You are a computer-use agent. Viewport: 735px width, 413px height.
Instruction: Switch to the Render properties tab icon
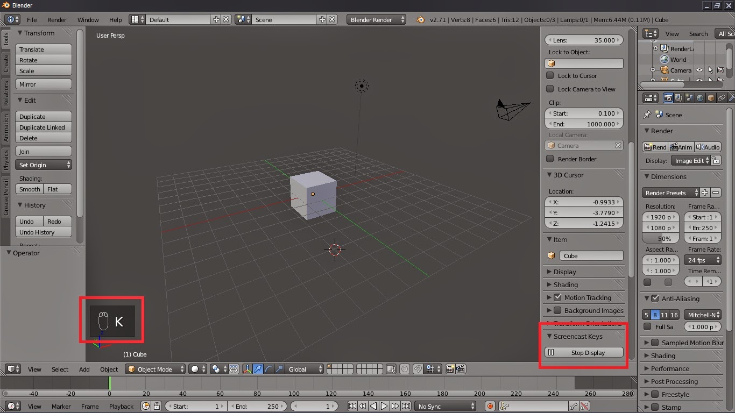tap(668, 98)
